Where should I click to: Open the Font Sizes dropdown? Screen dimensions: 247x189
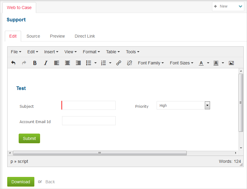(x=181, y=63)
